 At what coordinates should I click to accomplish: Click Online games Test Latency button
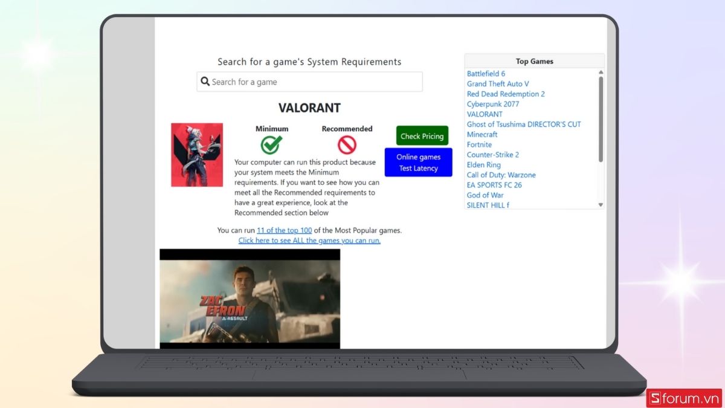[x=419, y=162]
